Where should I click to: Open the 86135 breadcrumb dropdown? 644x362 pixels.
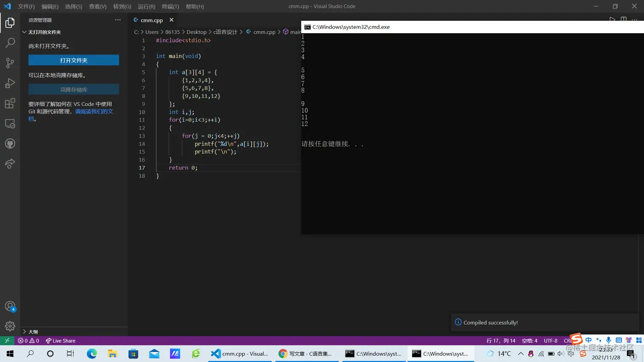172,32
